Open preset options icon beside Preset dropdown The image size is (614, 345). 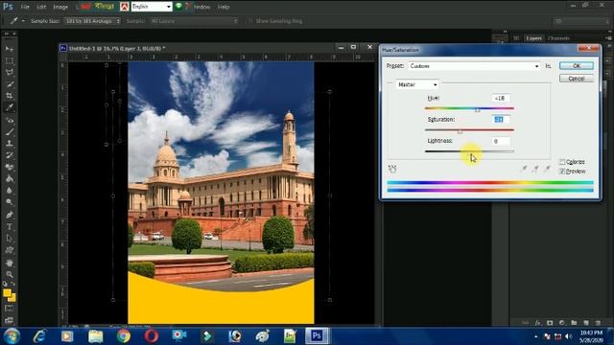click(x=548, y=66)
